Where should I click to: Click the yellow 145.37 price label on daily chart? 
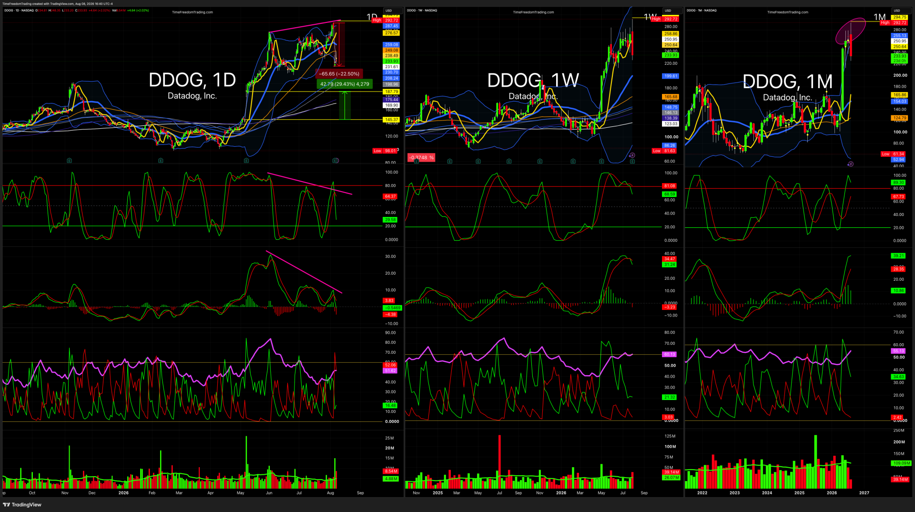pyautogui.click(x=391, y=120)
